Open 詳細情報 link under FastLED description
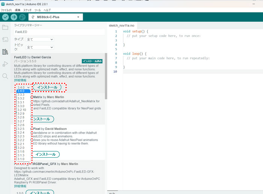Viewport: 263px width, 194px height. [20, 80]
